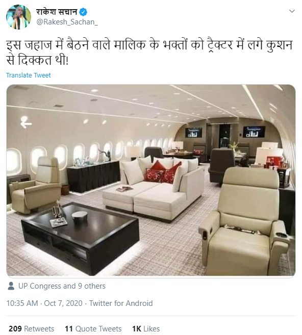Screen dimensions: 302x335
Task: Open Rakesh Sachan's round profile avatar
Action: click(18, 17)
